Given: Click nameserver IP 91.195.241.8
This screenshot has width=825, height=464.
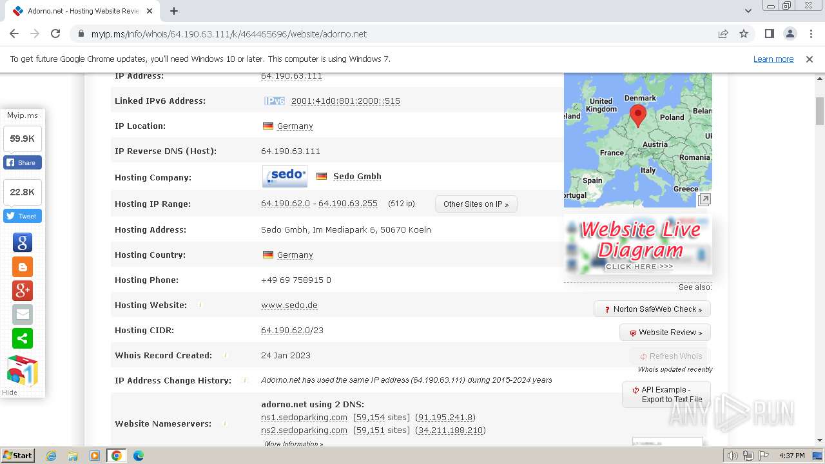Looking at the screenshot, I should (445, 418).
